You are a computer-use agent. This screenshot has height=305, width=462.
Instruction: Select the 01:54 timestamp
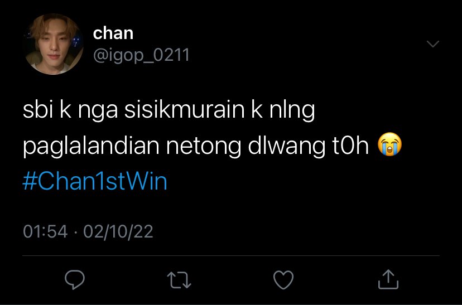pyautogui.click(x=45, y=231)
